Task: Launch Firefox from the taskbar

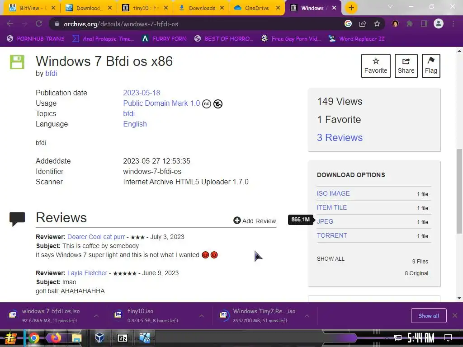Action: point(55,338)
